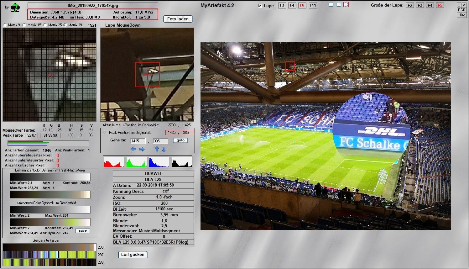Click the scanned colors strip labeled 293
This screenshot has width=469, height=269.
point(50,247)
